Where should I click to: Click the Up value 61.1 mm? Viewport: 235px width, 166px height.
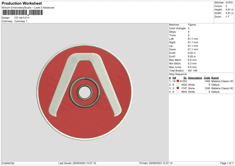(193, 46)
